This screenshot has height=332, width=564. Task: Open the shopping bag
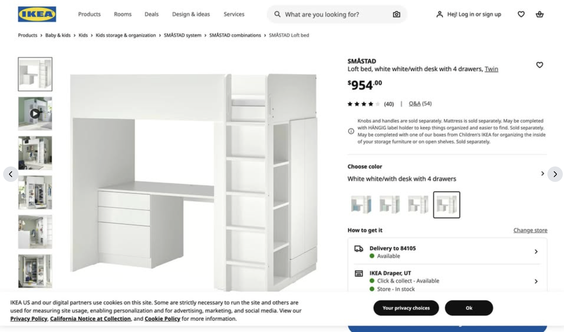[x=539, y=14]
